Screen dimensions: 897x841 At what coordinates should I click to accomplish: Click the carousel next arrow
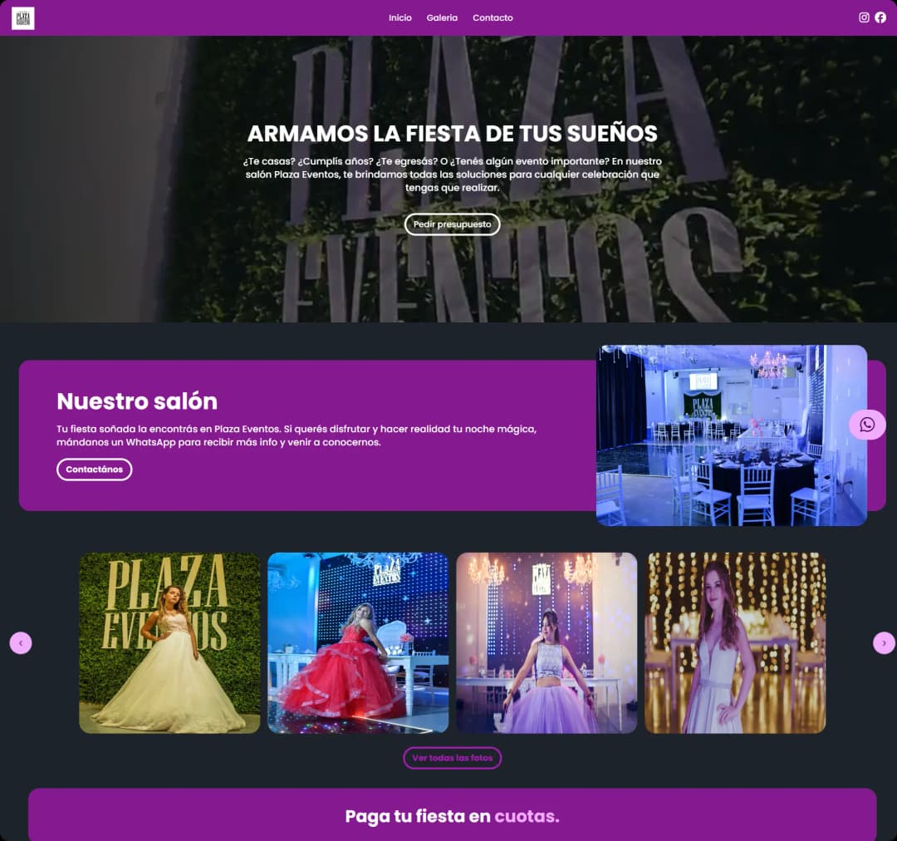click(x=885, y=642)
